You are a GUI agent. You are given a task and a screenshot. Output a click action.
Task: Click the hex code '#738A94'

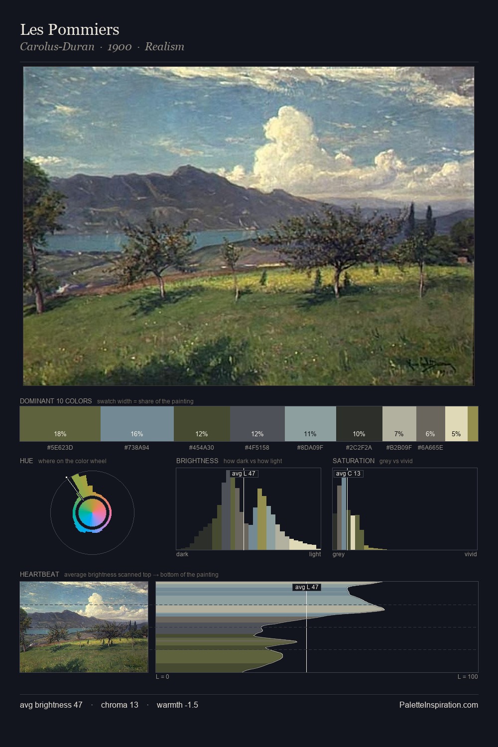137,448
